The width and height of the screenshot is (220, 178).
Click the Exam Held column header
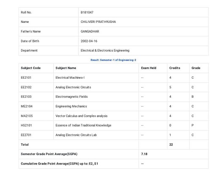(148, 68)
